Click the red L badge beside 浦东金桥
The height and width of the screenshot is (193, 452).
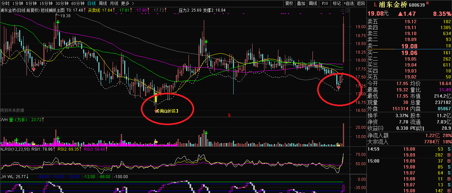point(375,5)
